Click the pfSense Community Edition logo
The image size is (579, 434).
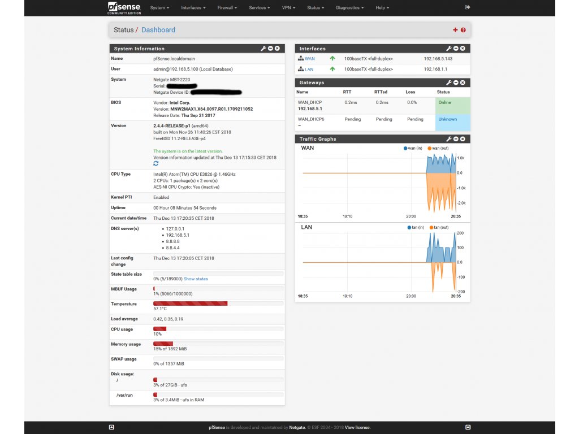coord(124,8)
